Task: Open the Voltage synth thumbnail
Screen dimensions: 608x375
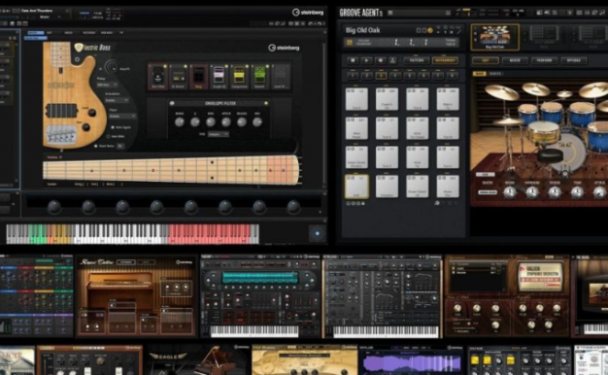Action: [519, 360]
